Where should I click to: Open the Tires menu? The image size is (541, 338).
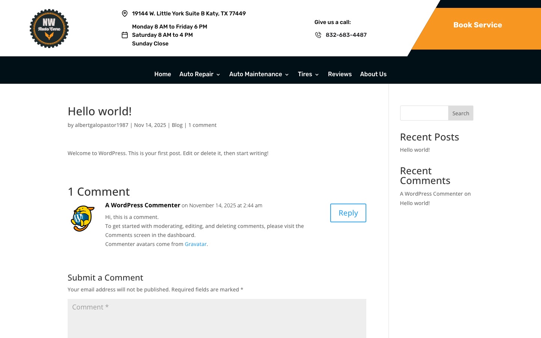305,74
